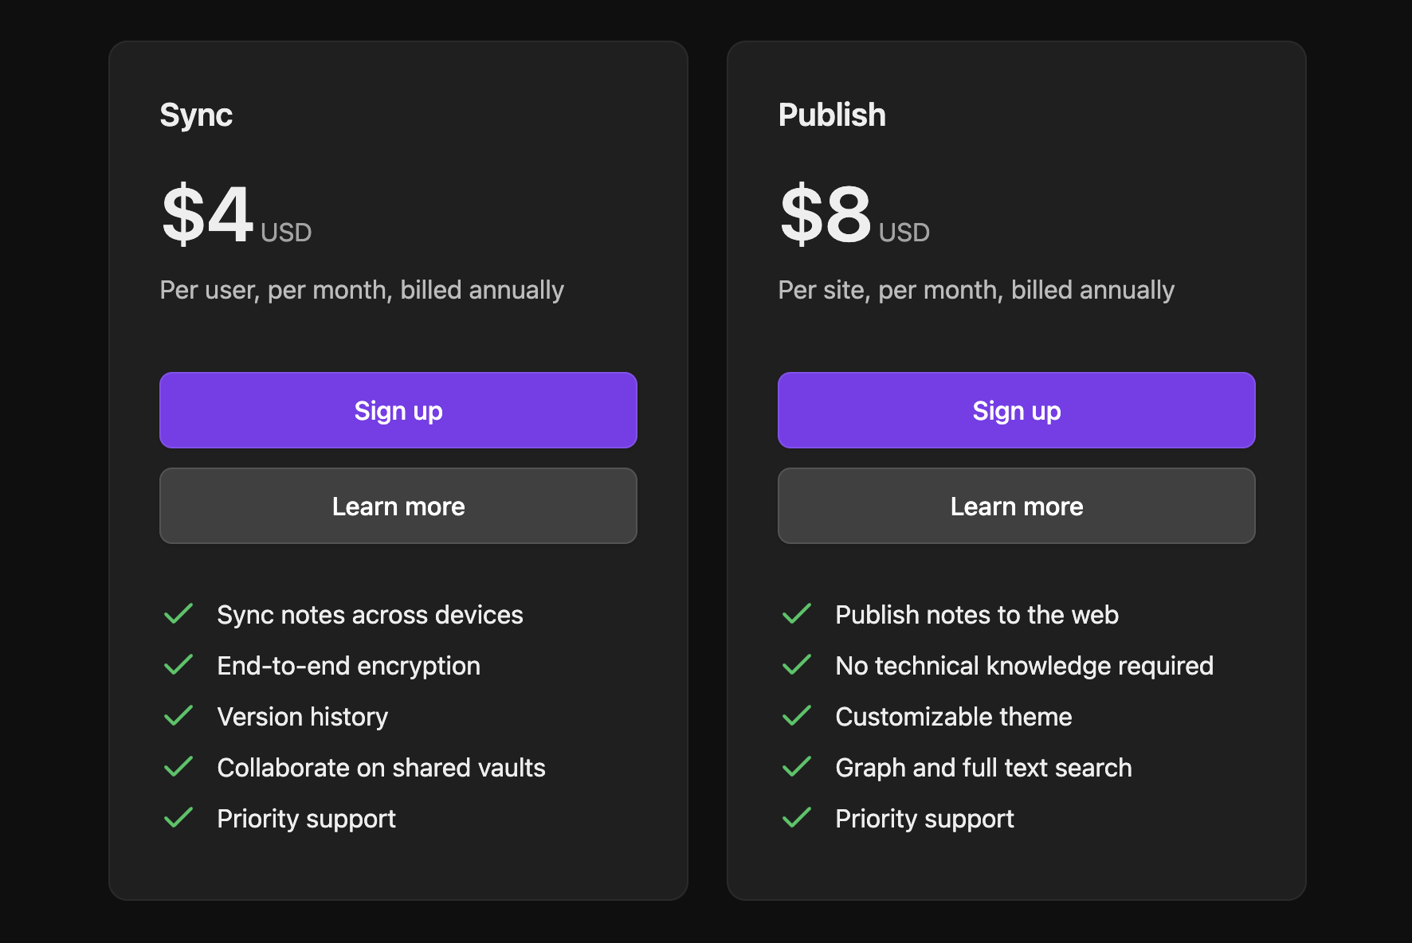Open Learn more for the Sync plan
The width and height of the screenshot is (1412, 943).
point(398,506)
